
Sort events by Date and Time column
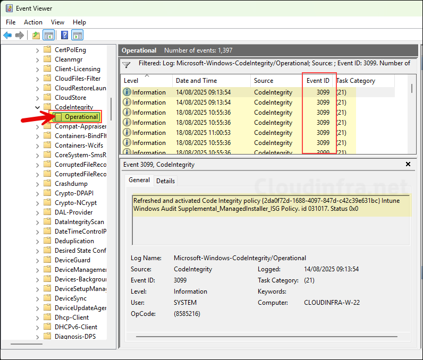point(196,81)
